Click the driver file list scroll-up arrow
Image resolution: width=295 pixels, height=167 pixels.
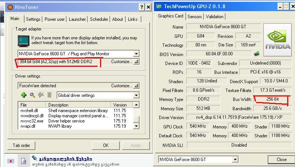[x=136, y=105]
